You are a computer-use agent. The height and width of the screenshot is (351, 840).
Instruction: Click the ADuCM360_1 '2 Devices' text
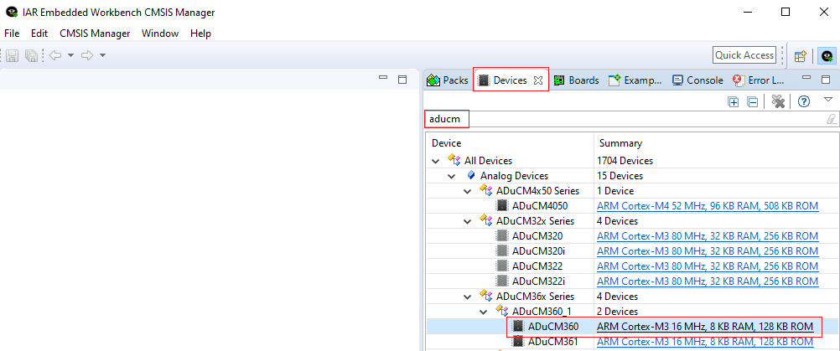coord(618,312)
